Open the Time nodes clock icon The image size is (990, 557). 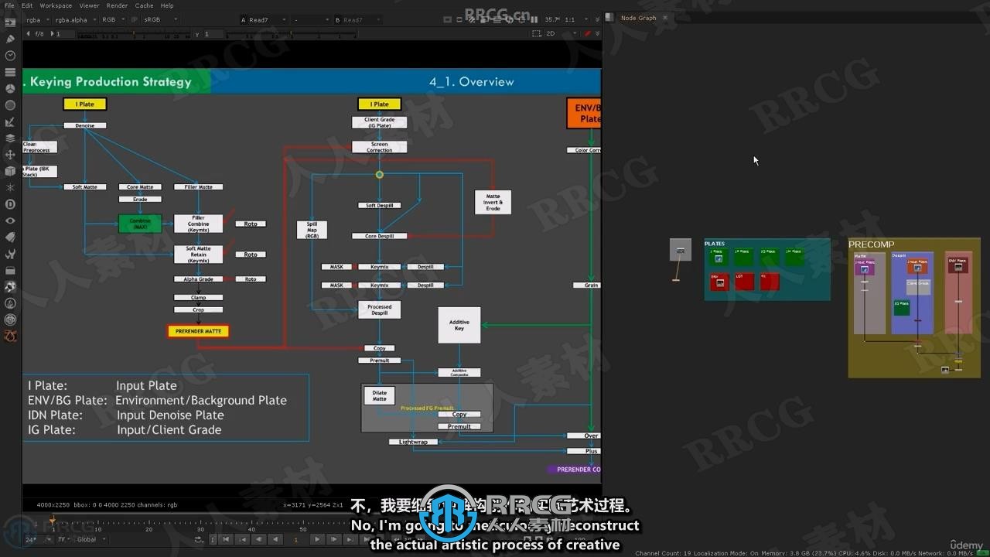point(10,56)
